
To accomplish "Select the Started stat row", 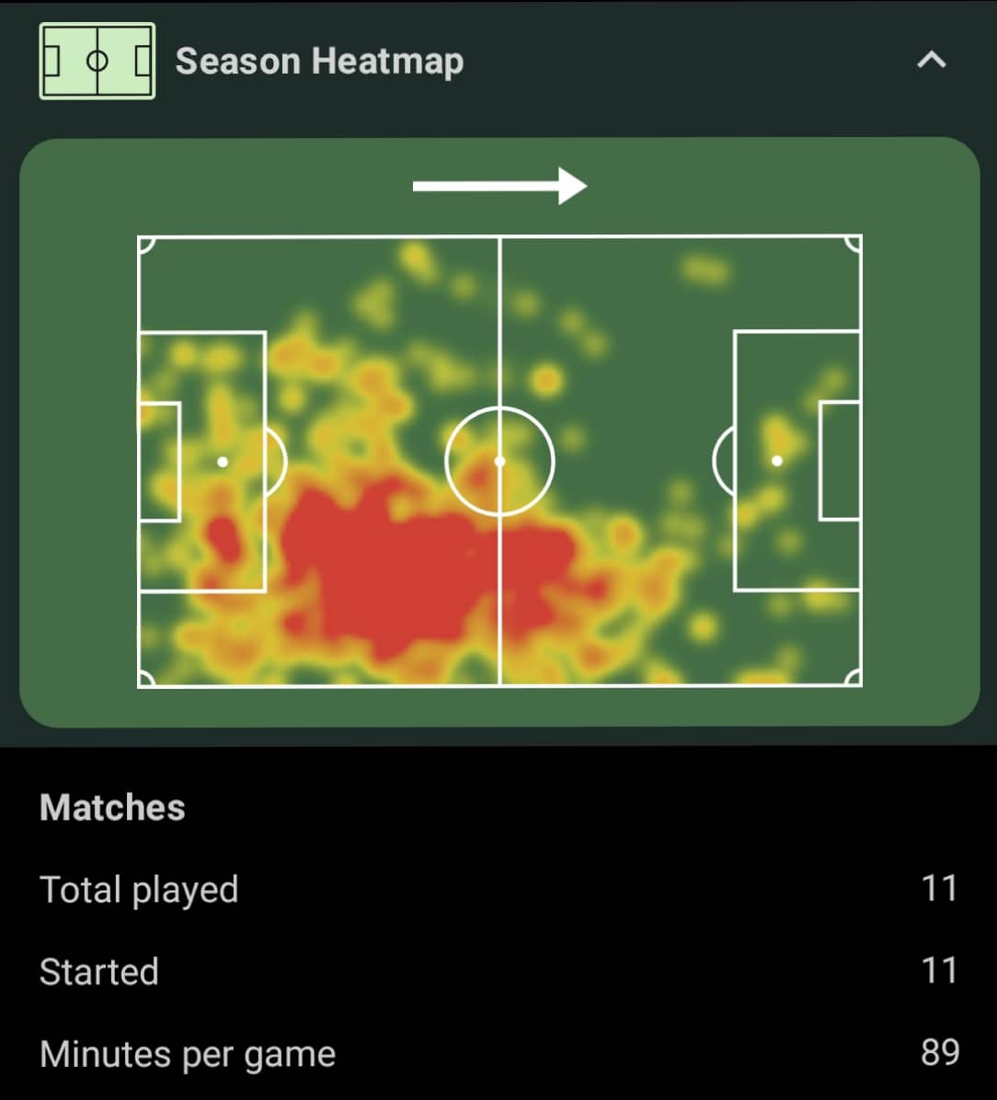I will (x=498, y=971).
